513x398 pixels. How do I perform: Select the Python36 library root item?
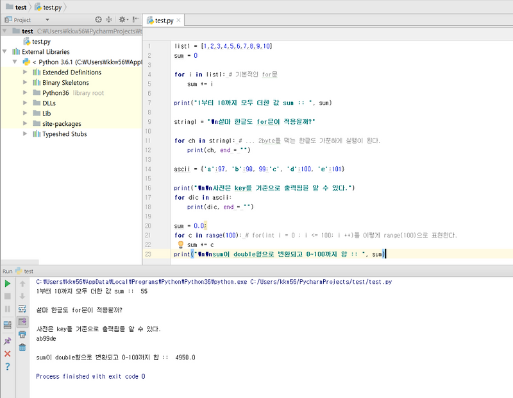(69, 93)
